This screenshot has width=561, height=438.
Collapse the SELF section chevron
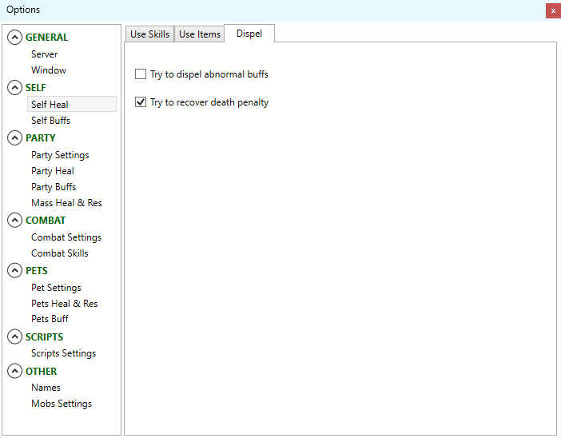[14, 88]
